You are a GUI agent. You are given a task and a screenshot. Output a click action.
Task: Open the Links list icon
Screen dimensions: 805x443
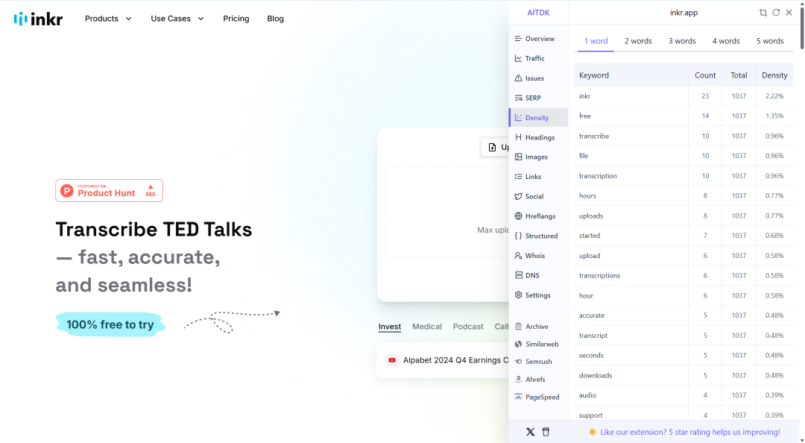[519, 176]
